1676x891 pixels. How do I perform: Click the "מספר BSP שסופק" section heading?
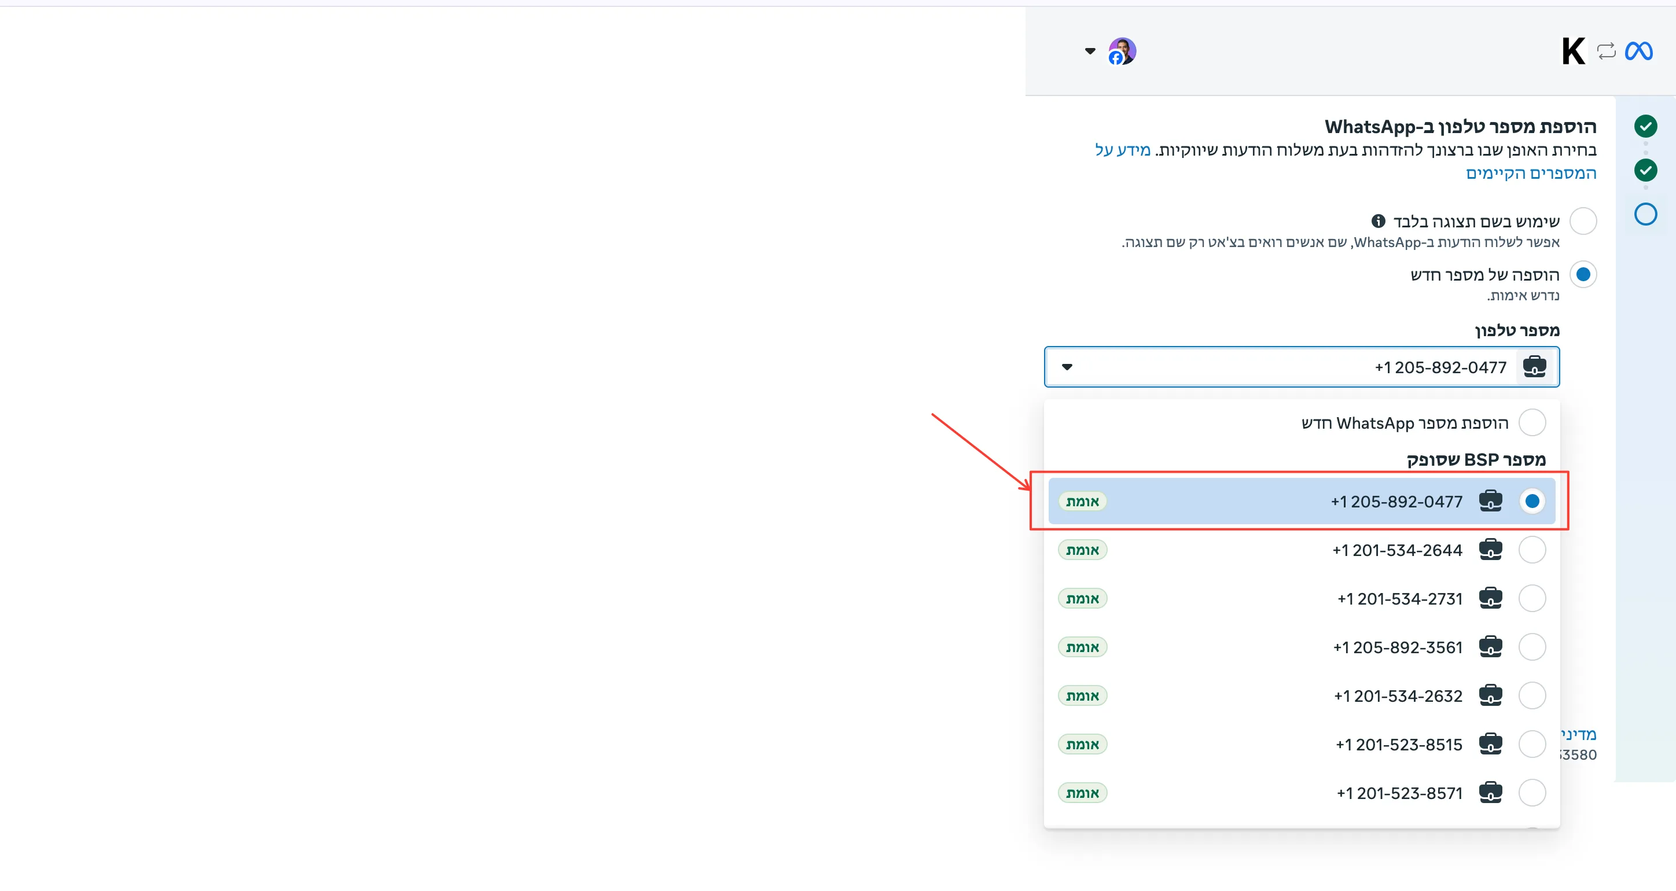tap(1476, 460)
